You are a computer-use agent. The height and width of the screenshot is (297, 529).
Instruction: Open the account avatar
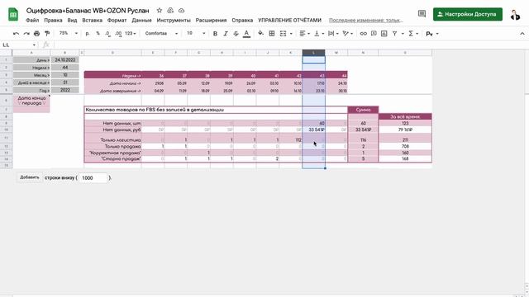point(515,15)
